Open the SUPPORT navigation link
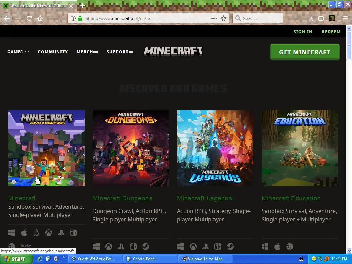 coord(120,52)
